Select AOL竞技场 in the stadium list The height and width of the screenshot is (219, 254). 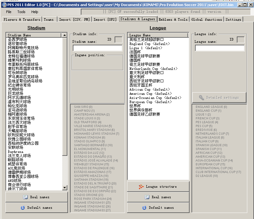click(x=17, y=168)
